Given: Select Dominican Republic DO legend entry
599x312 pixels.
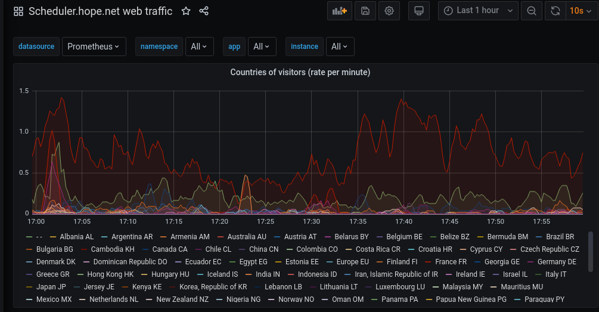Looking at the screenshot, I should [131, 262].
